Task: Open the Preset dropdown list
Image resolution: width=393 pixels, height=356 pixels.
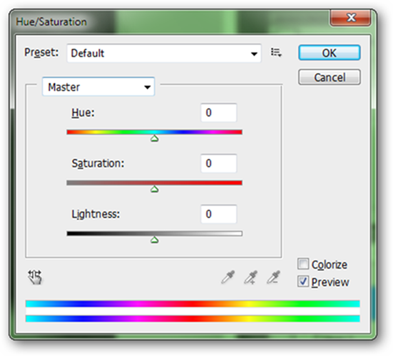Action: [164, 53]
